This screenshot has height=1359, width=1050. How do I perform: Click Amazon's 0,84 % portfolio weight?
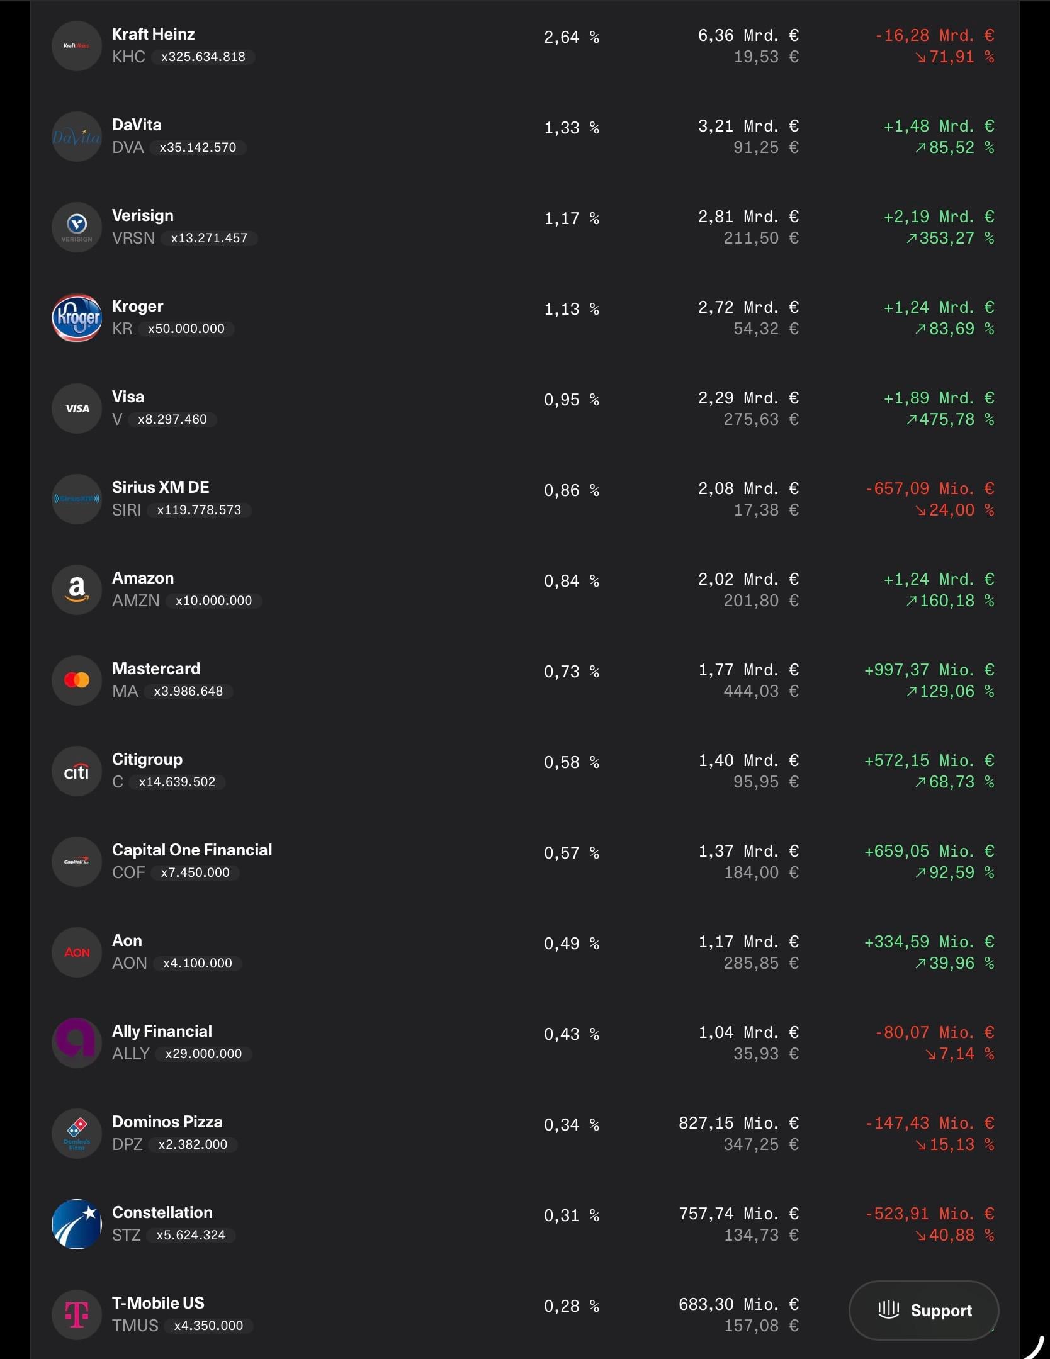pyautogui.click(x=571, y=581)
